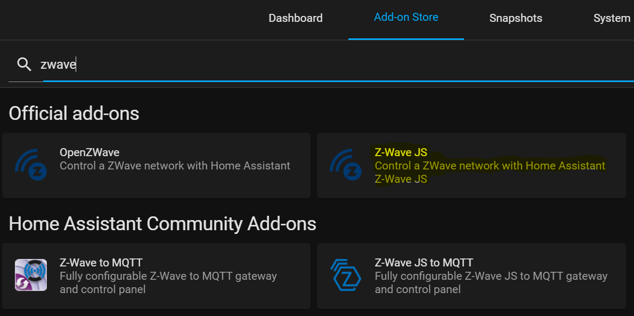
Task: Open the Snapshots tab
Action: [516, 18]
